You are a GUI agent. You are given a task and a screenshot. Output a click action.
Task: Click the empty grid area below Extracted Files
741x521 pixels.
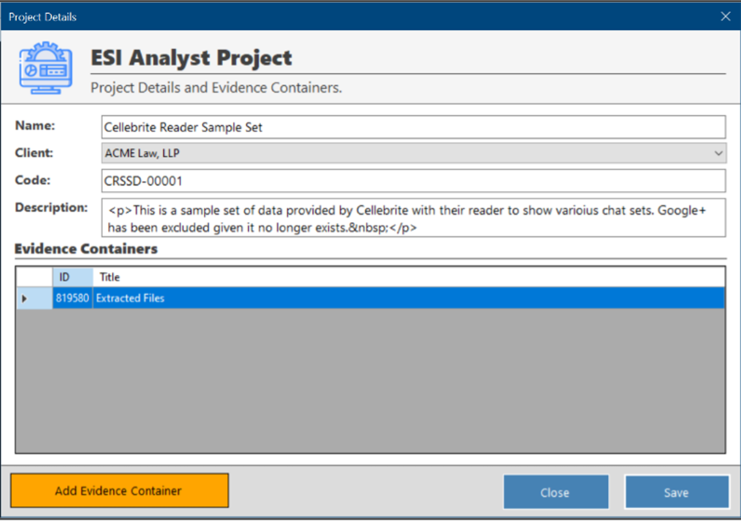pyautogui.click(x=365, y=378)
